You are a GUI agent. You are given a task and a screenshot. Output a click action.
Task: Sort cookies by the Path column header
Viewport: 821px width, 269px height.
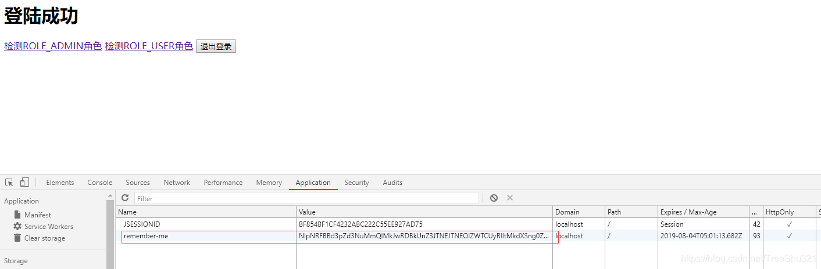click(x=631, y=212)
